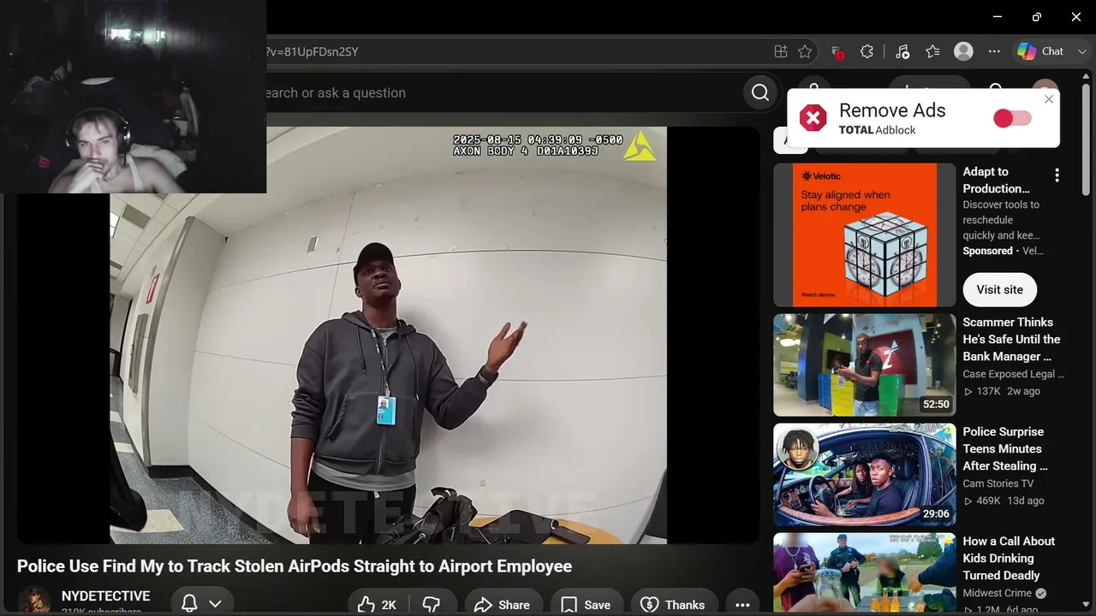Open the NYDETECTIVE channel name
This screenshot has height=616, width=1096.
click(105, 595)
